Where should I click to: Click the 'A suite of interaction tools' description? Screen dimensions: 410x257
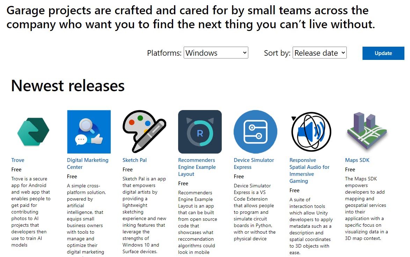(x=311, y=226)
